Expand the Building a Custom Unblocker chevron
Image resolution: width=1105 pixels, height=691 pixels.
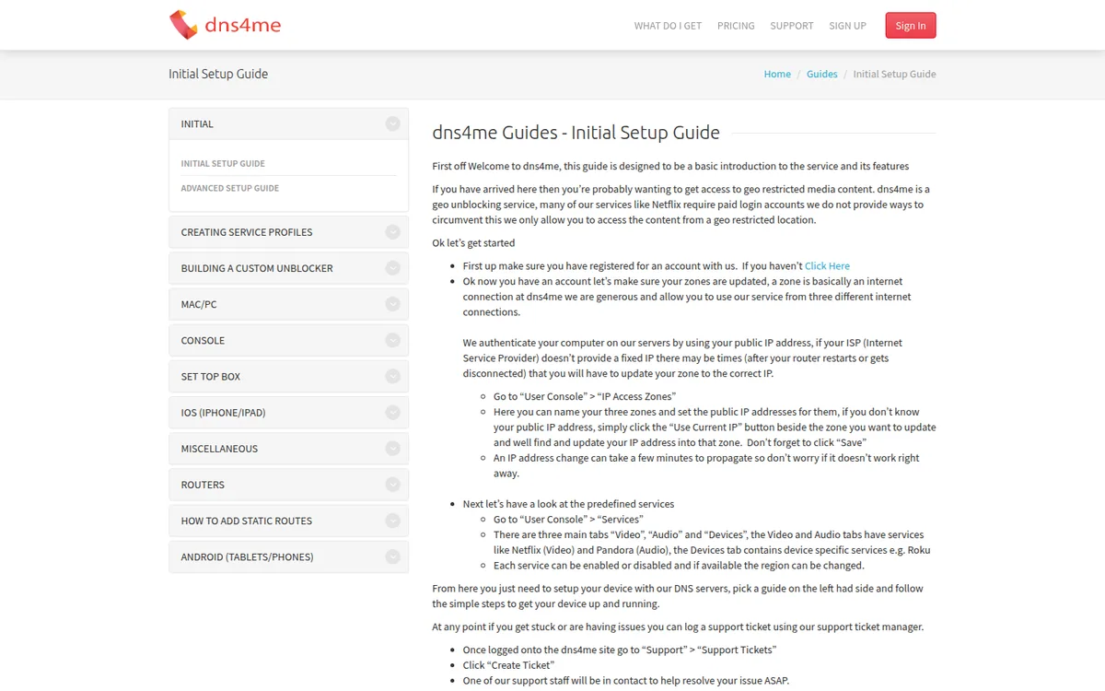393,268
